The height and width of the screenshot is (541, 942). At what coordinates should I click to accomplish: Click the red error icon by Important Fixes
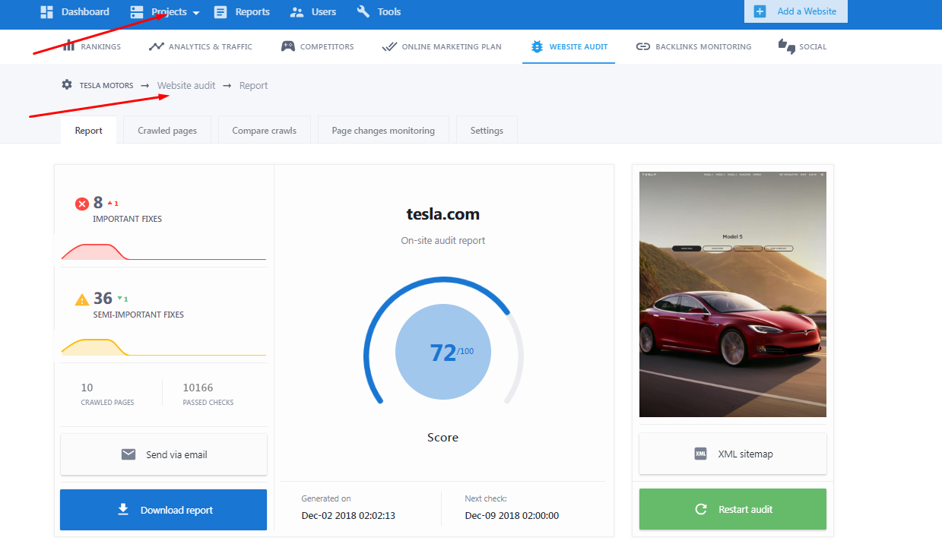[82, 204]
